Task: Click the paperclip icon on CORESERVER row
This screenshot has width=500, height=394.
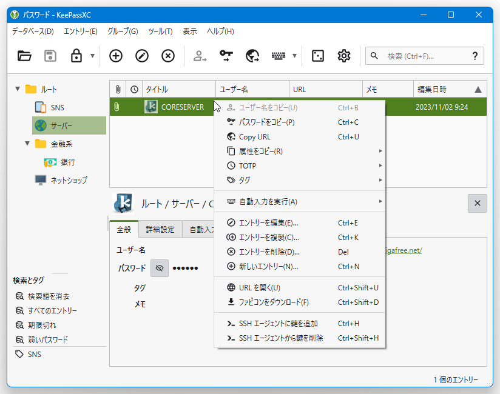Action: pyautogui.click(x=117, y=107)
